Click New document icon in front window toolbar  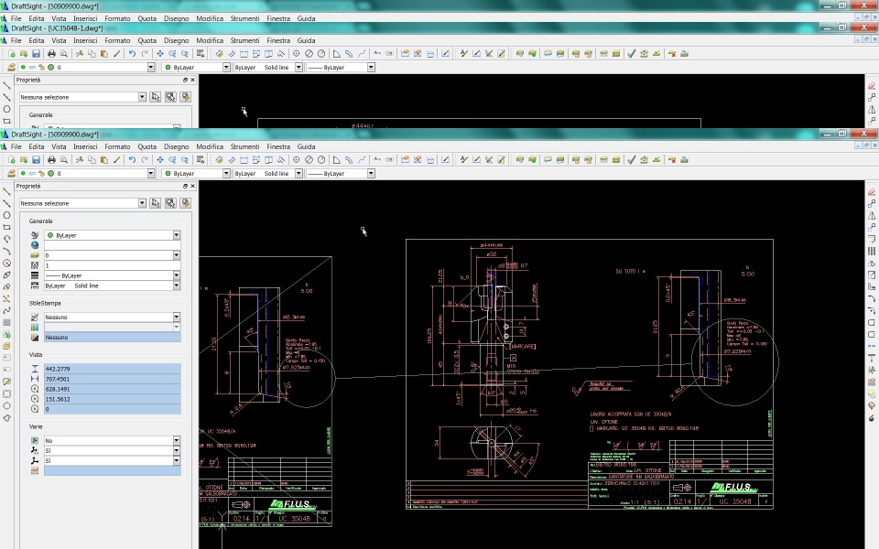tap(11, 160)
